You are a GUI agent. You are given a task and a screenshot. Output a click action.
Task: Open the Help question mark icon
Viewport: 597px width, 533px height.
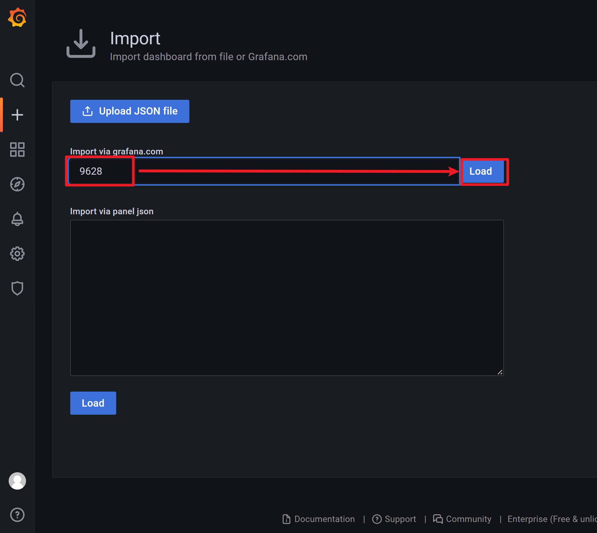pyautogui.click(x=17, y=514)
